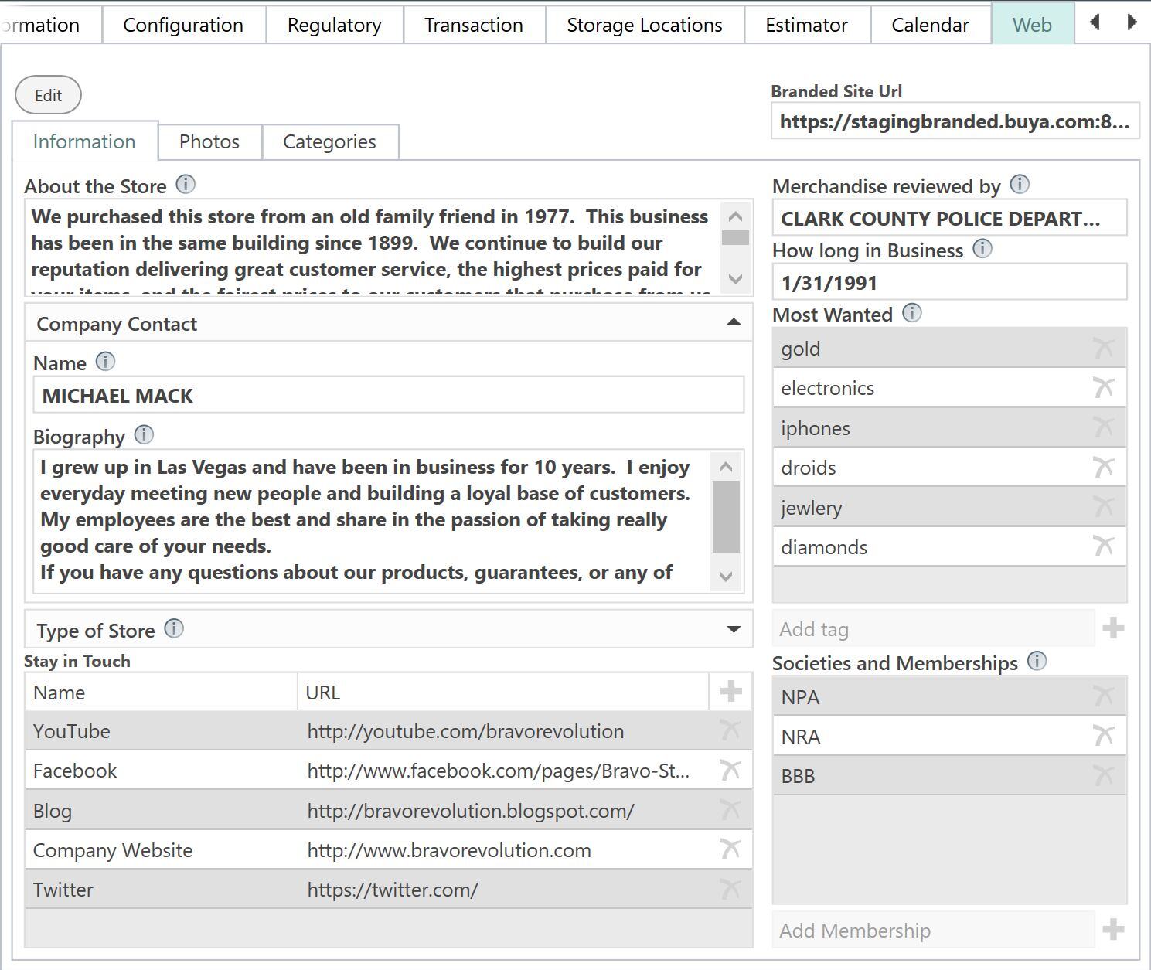Click plus icon next to Add tag
The image size is (1151, 970).
(1113, 628)
